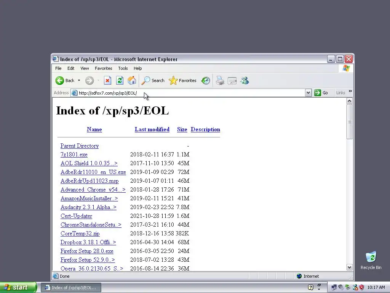Screen dimensions: 390x293
Task: Open the Search pane toolbar button
Action: tap(153, 80)
